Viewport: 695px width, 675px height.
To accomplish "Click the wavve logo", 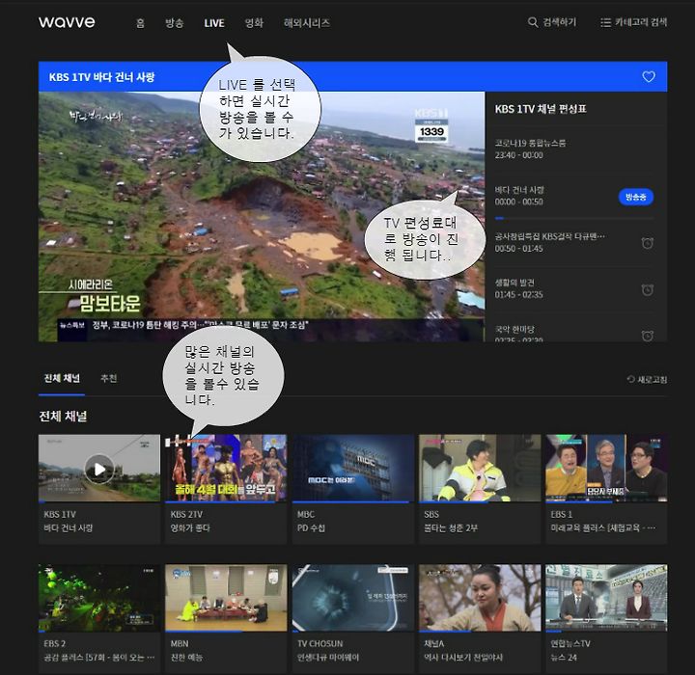I will tap(67, 22).
